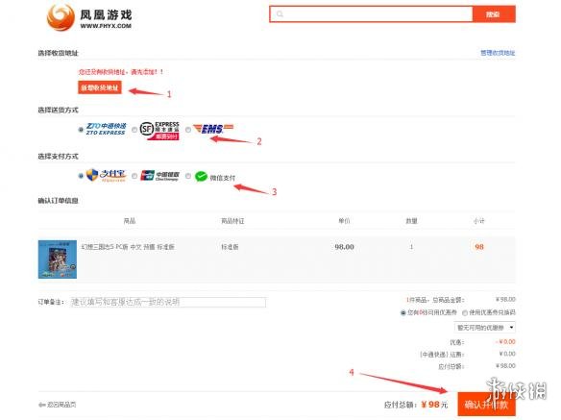Click the WeChat Pay green icon
561x420 pixels.
coord(201,176)
